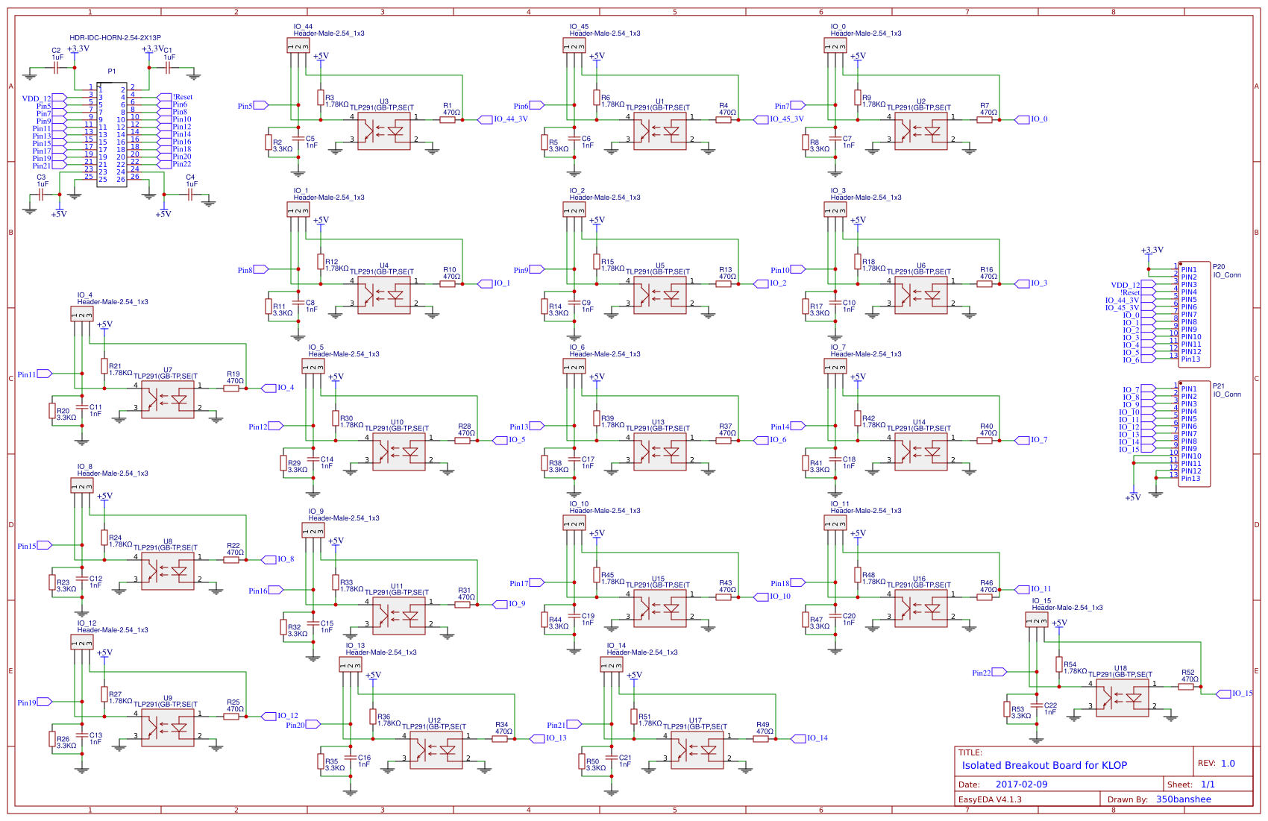Select resistor R2 3.3KΩ symbol
The height and width of the screenshot is (821, 1268).
[x=269, y=142]
